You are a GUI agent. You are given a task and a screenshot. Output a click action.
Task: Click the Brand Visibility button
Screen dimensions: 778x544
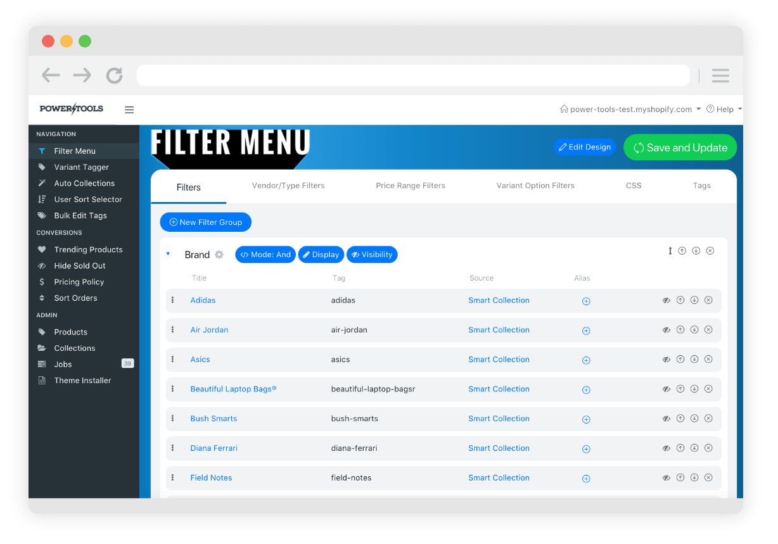(372, 255)
